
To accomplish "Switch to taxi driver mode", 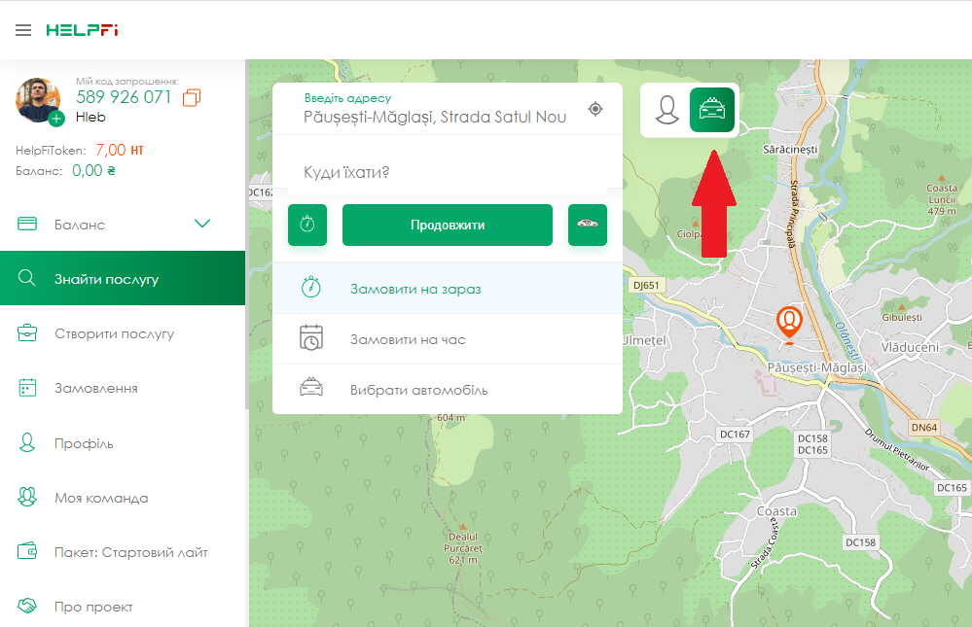I will pos(712,110).
